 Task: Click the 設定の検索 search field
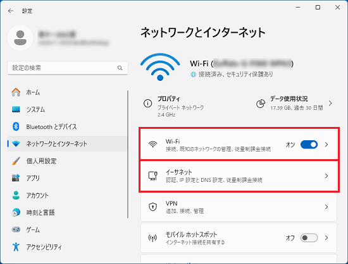(x=68, y=68)
